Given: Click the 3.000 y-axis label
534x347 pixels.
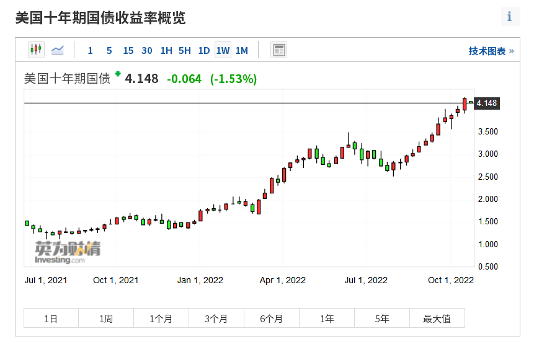Looking at the screenshot, I should (x=488, y=154).
